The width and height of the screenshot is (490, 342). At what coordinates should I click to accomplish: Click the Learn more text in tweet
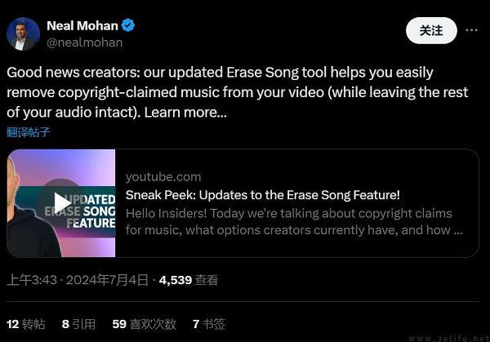(185, 113)
